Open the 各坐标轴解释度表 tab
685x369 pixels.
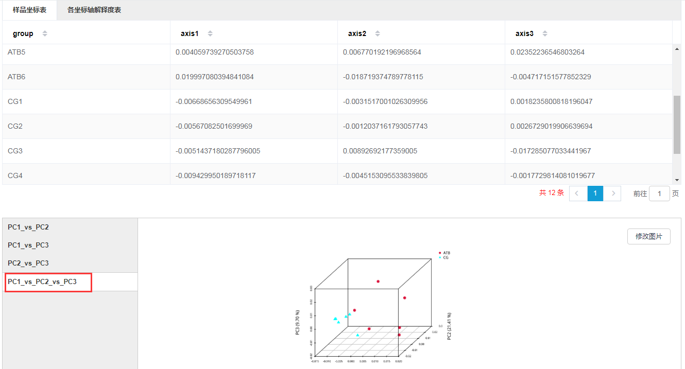coord(94,10)
